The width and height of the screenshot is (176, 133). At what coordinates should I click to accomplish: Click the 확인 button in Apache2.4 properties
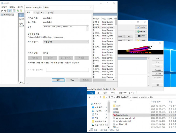pyautogui.click(x=58, y=80)
